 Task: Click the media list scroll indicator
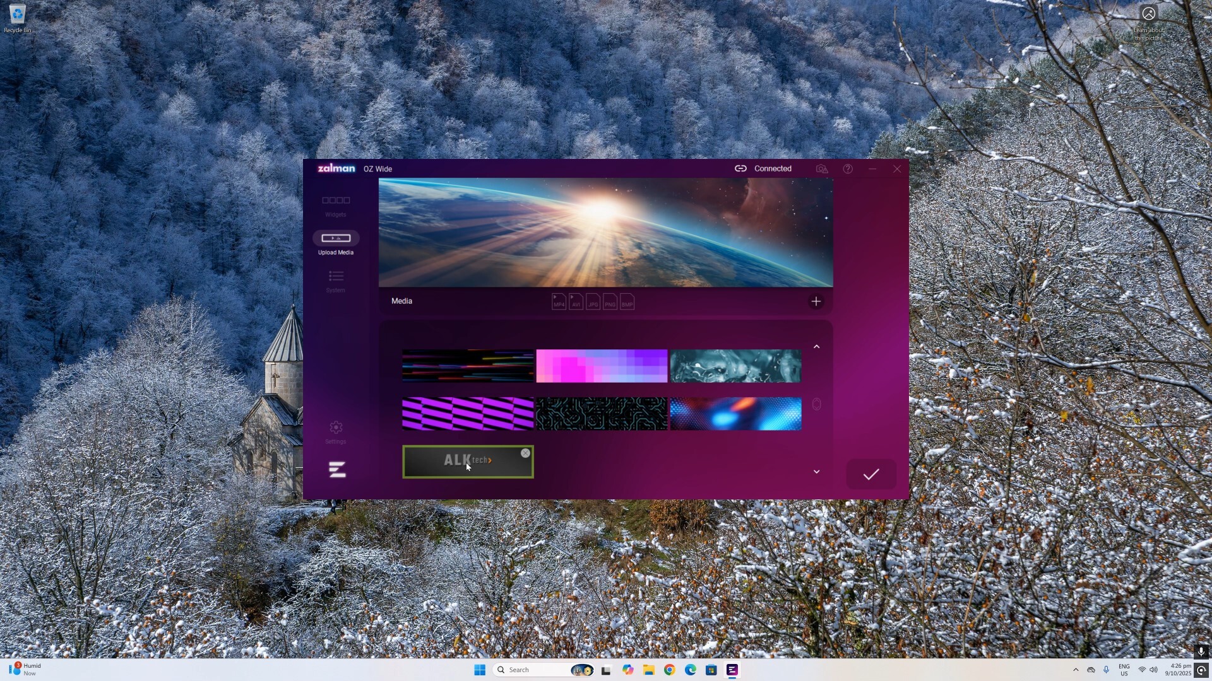[816, 404]
